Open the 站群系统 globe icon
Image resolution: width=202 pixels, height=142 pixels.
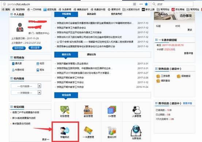coord(137,132)
